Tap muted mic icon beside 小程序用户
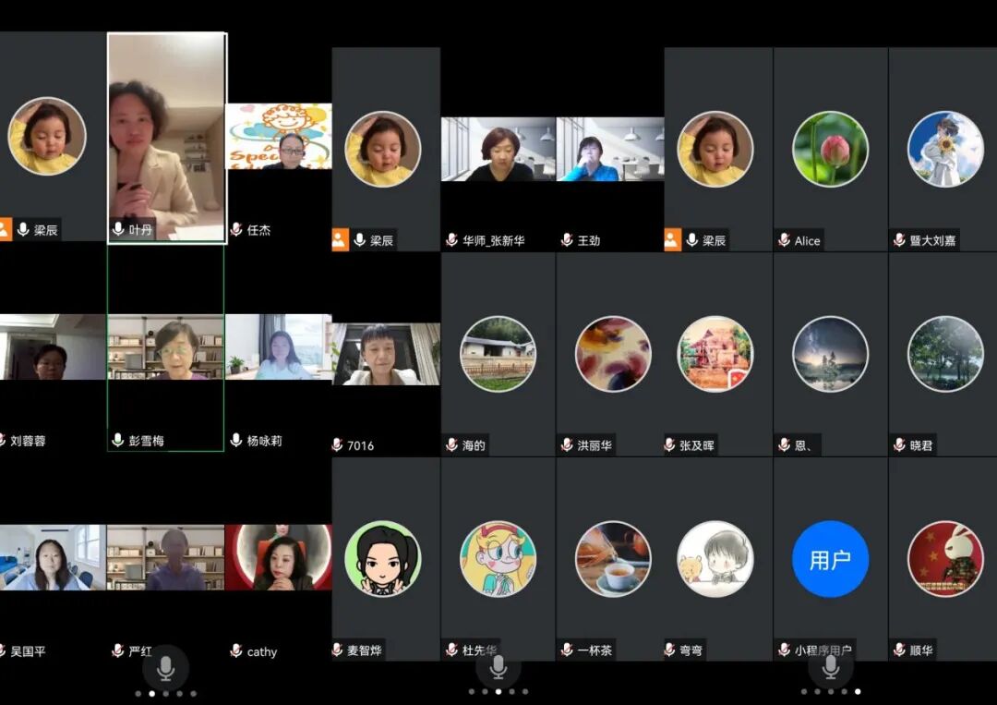Viewport: 997px width, 705px height. pos(784,650)
